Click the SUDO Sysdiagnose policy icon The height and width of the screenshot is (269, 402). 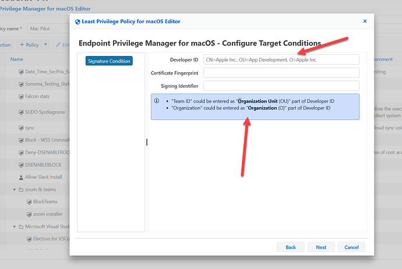point(20,112)
